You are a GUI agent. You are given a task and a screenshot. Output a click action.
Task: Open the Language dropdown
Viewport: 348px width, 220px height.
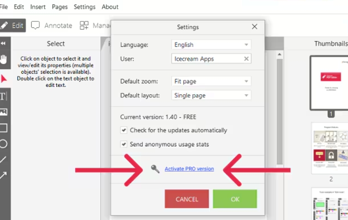click(211, 44)
